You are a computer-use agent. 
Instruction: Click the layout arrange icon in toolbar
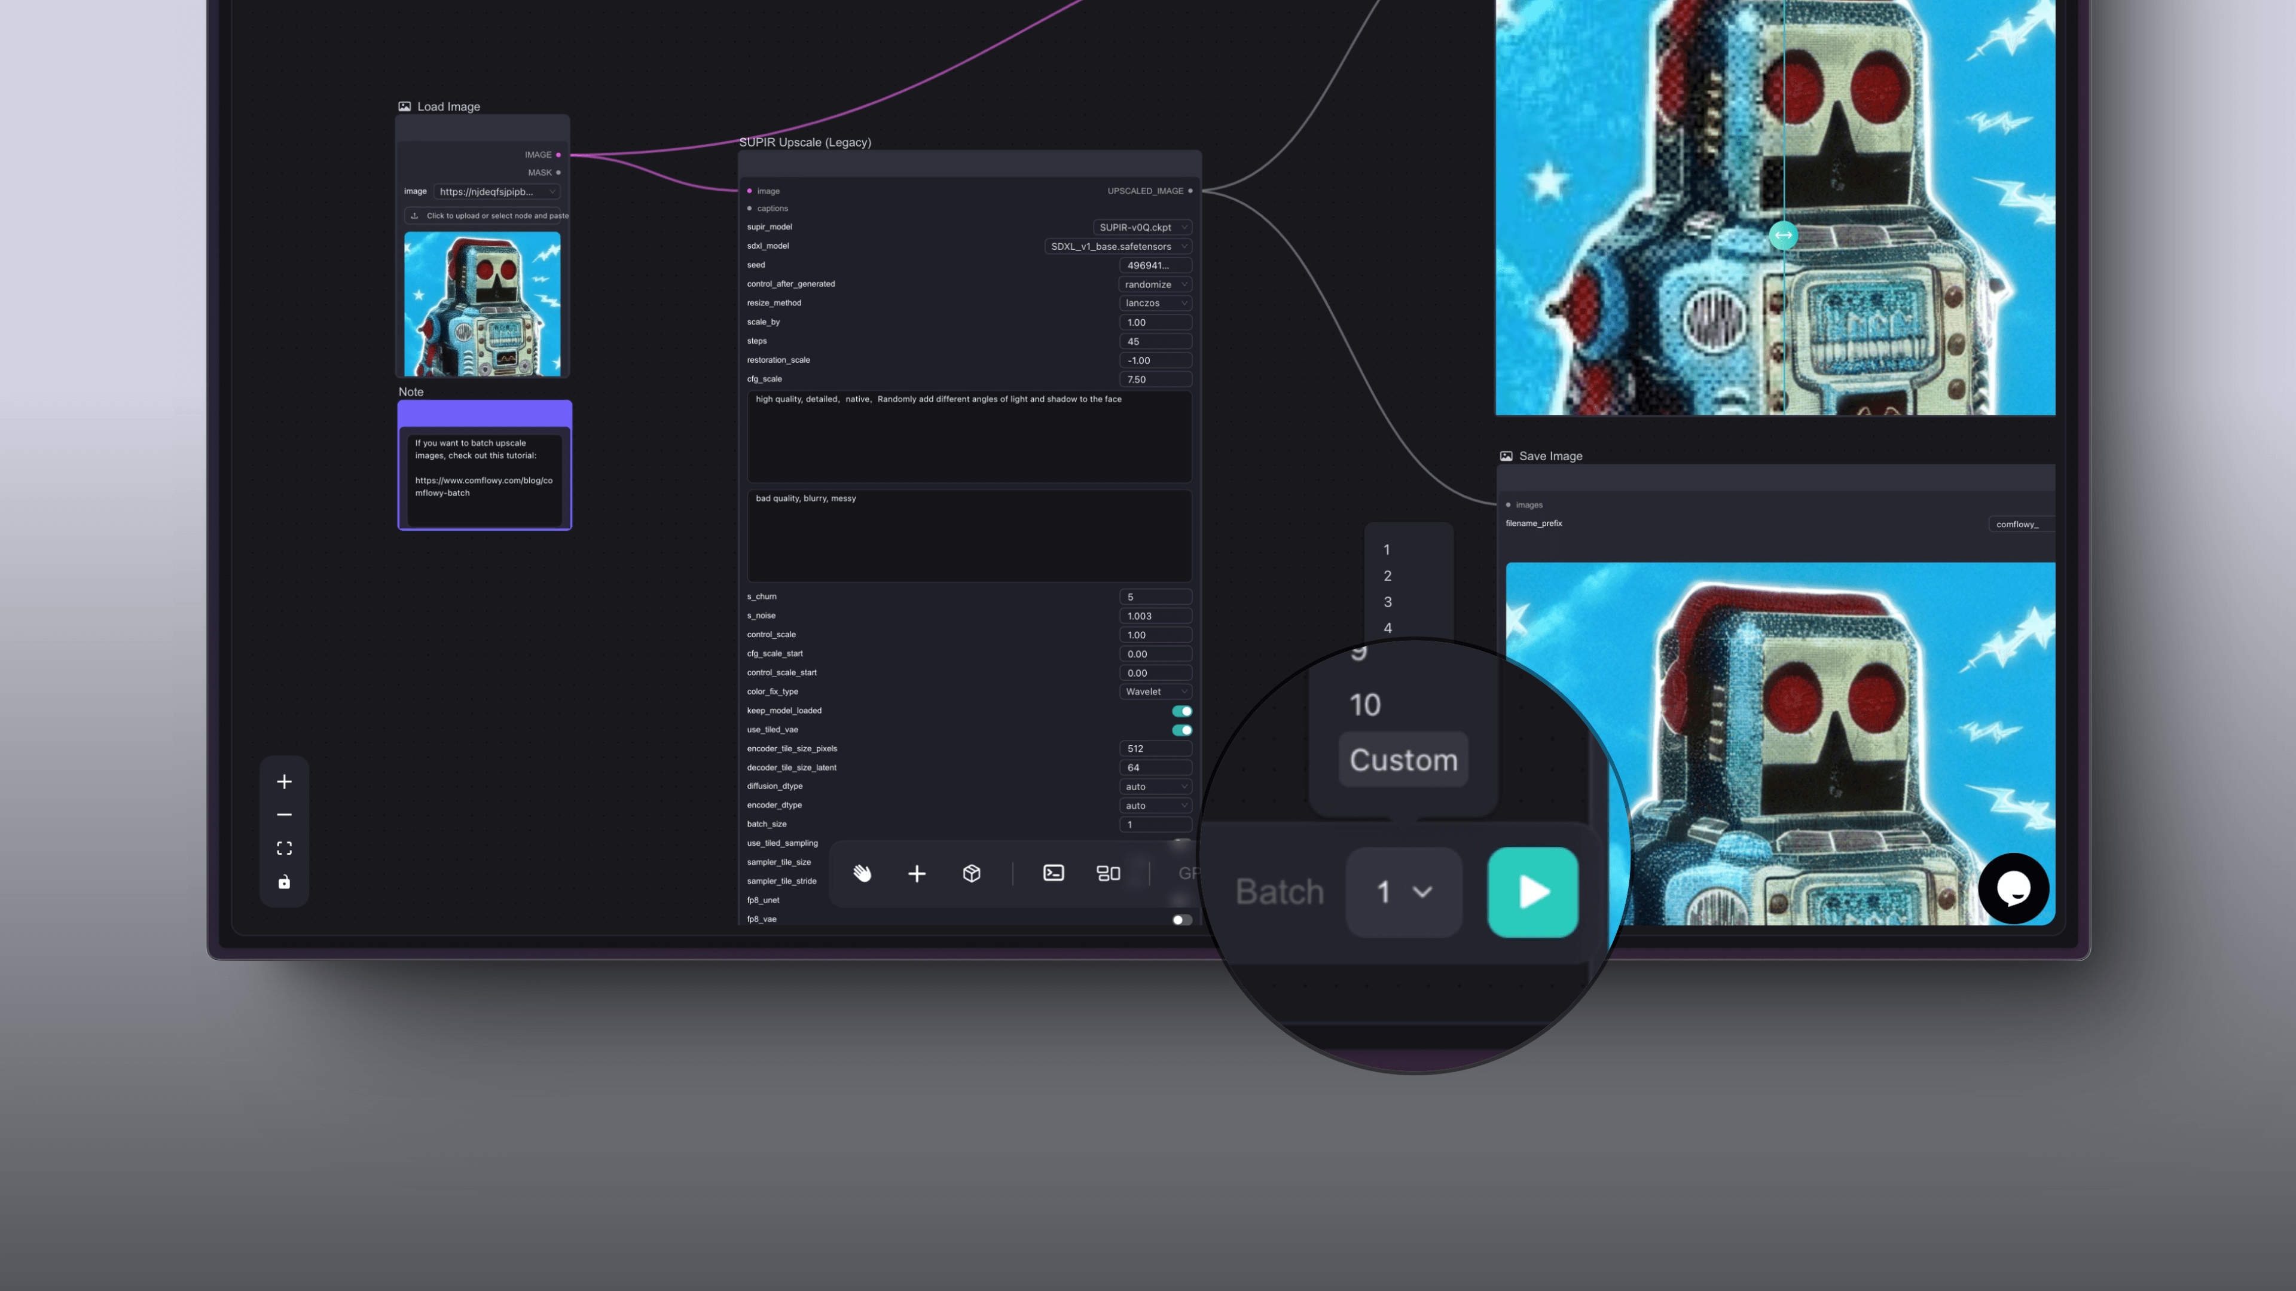tap(1108, 873)
